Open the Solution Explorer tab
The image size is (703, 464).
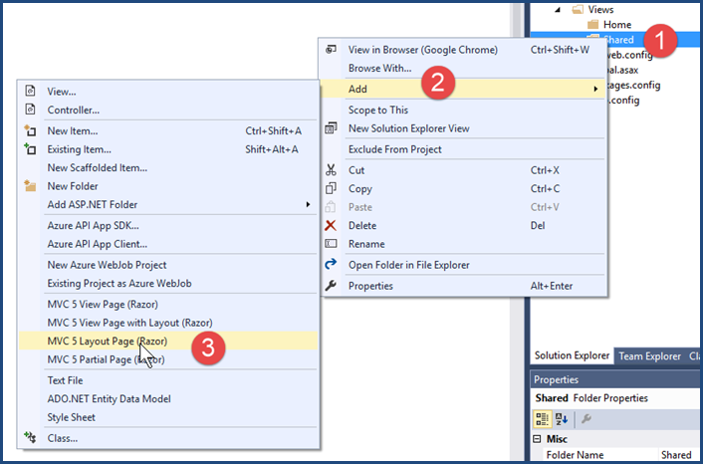(572, 356)
